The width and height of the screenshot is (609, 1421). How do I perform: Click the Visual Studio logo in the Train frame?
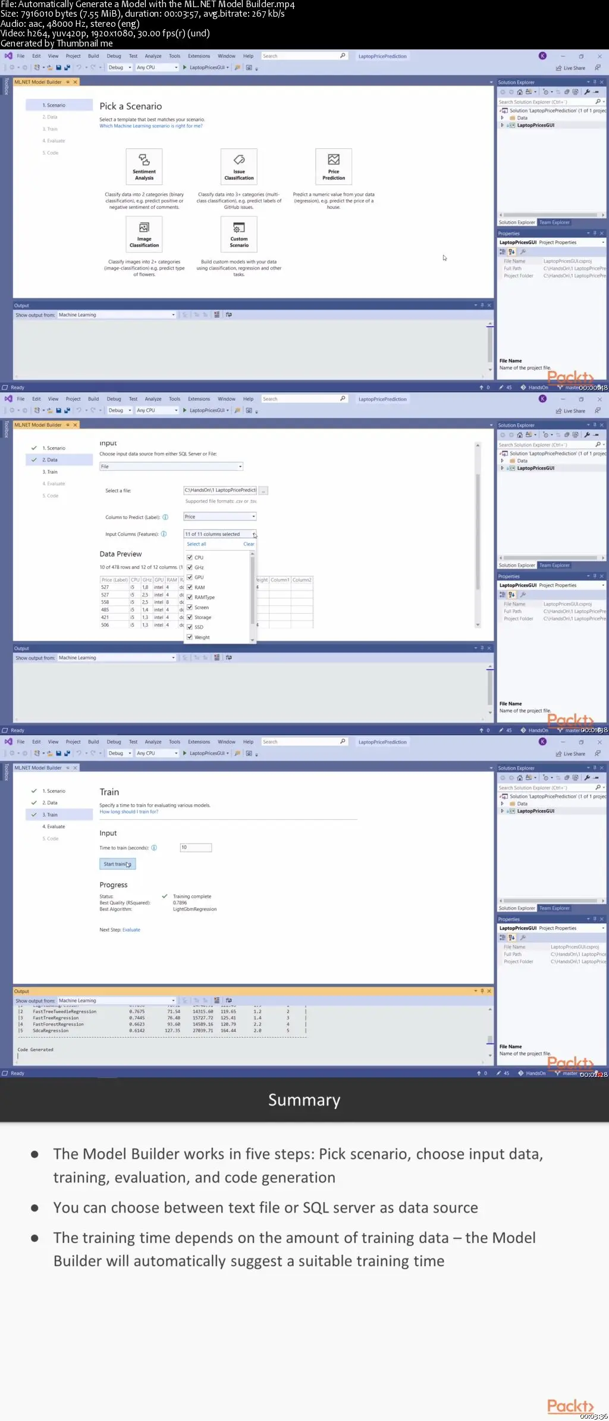point(8,742)
